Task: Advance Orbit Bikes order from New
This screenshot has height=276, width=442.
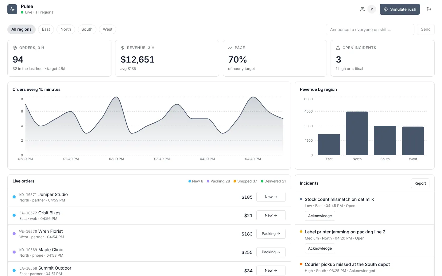Action: [271, 215]
